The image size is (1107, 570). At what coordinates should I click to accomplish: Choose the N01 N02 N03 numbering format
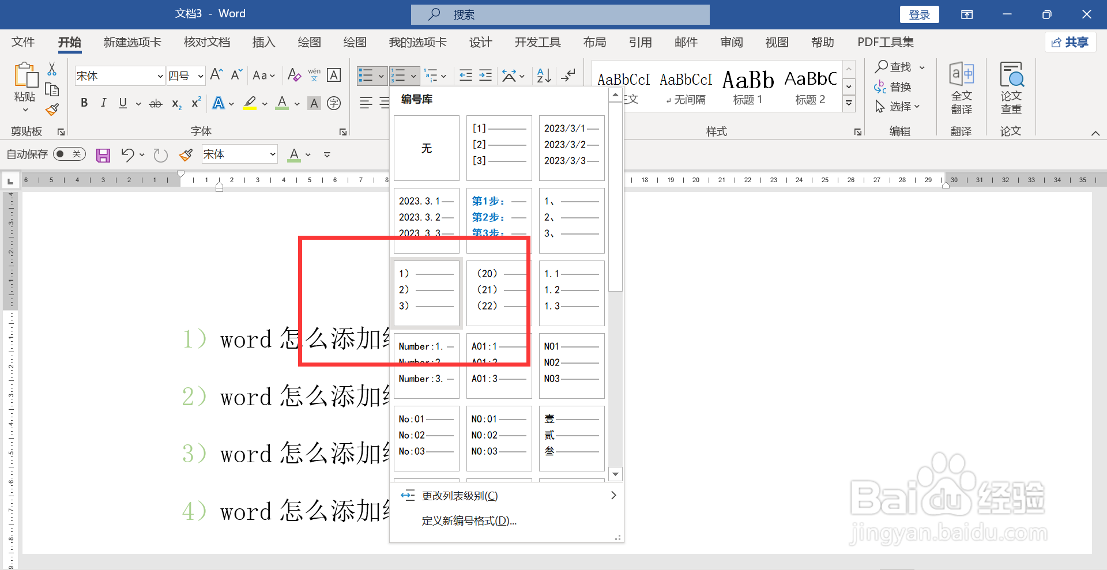(x=572, y=366)
